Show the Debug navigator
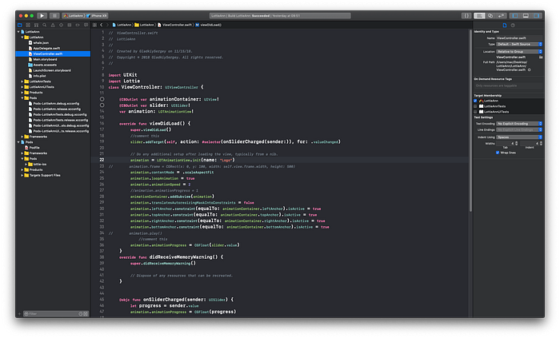The image size is (560, 338). tap(70, 25)
